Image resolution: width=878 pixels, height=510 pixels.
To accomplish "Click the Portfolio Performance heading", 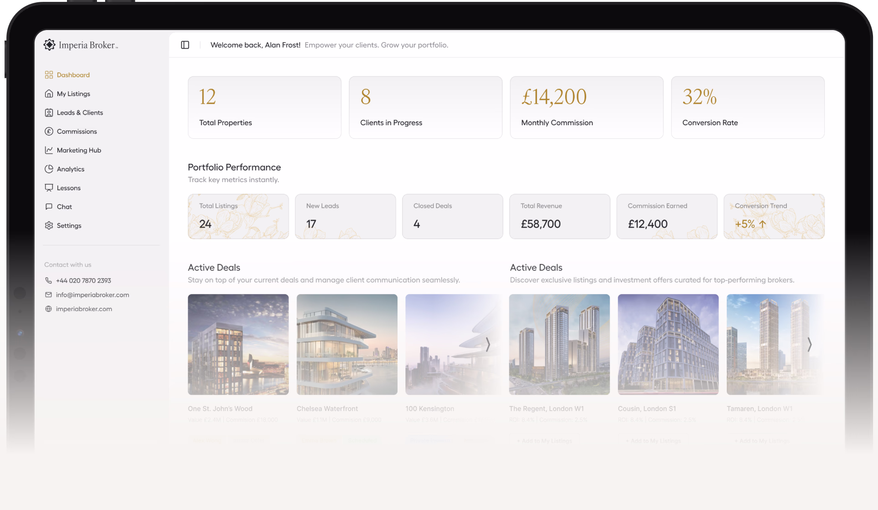I will (235, 167).
